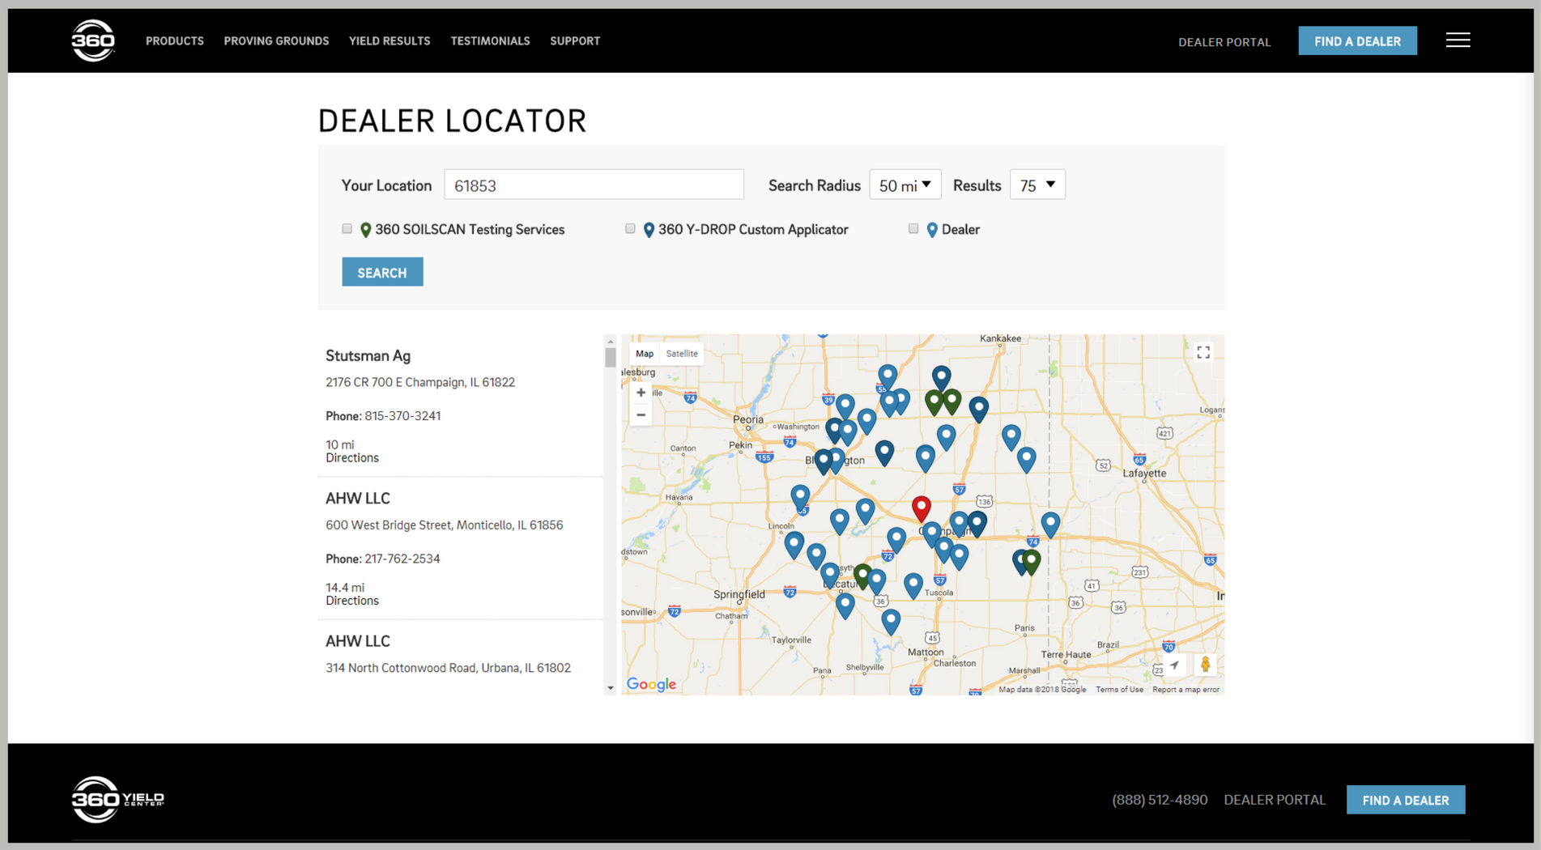Click the Your Location input field
The image size is (1541, 850).
click(594, 185)
